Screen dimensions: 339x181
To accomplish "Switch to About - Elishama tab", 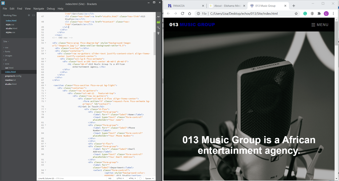I will pos(227,6).
